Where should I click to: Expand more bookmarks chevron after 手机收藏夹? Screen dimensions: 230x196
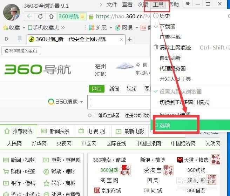pyautogui.click(x=63, y=27)
